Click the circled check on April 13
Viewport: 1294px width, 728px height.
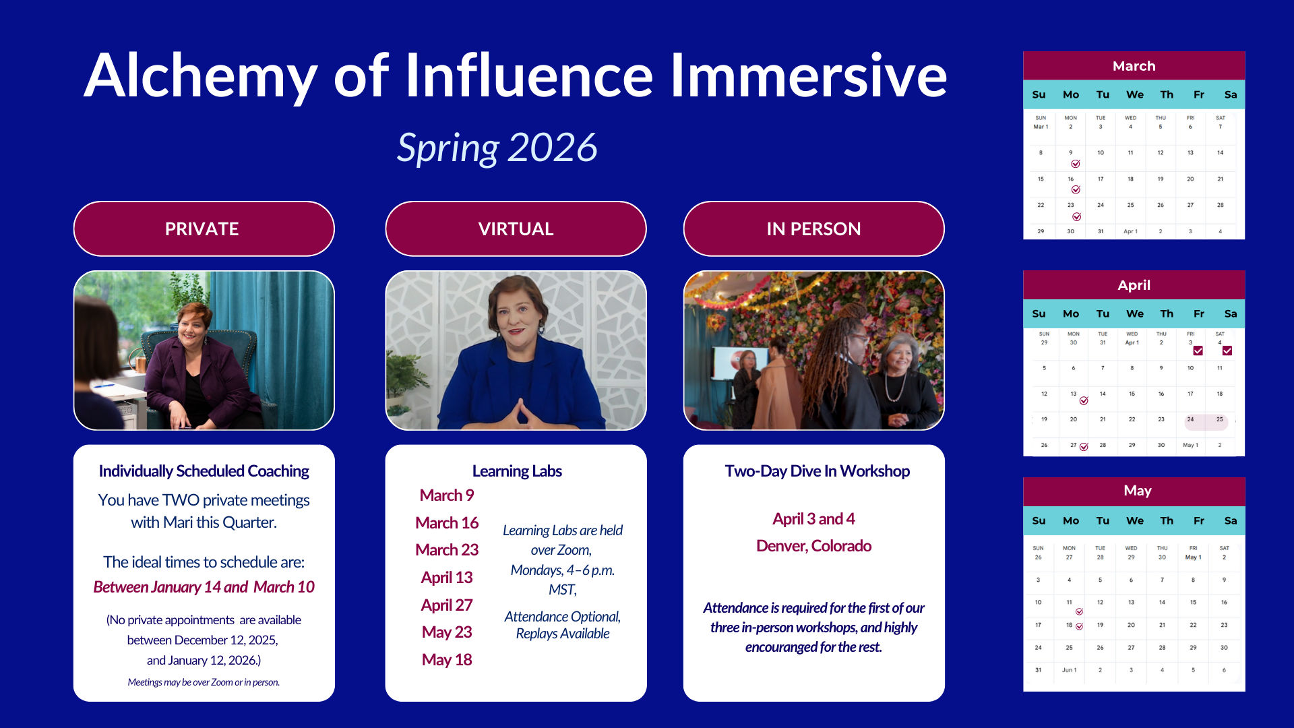click(1084, 400)
